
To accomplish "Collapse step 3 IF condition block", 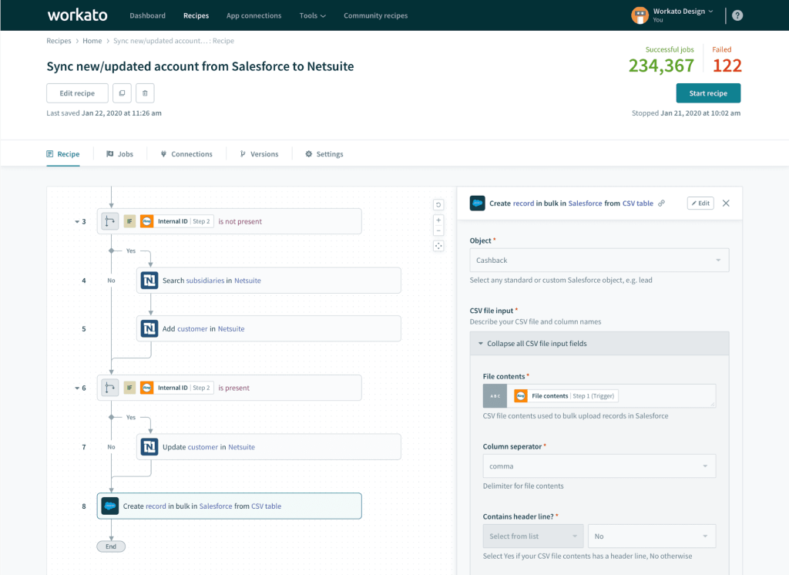I will point(76,221).
